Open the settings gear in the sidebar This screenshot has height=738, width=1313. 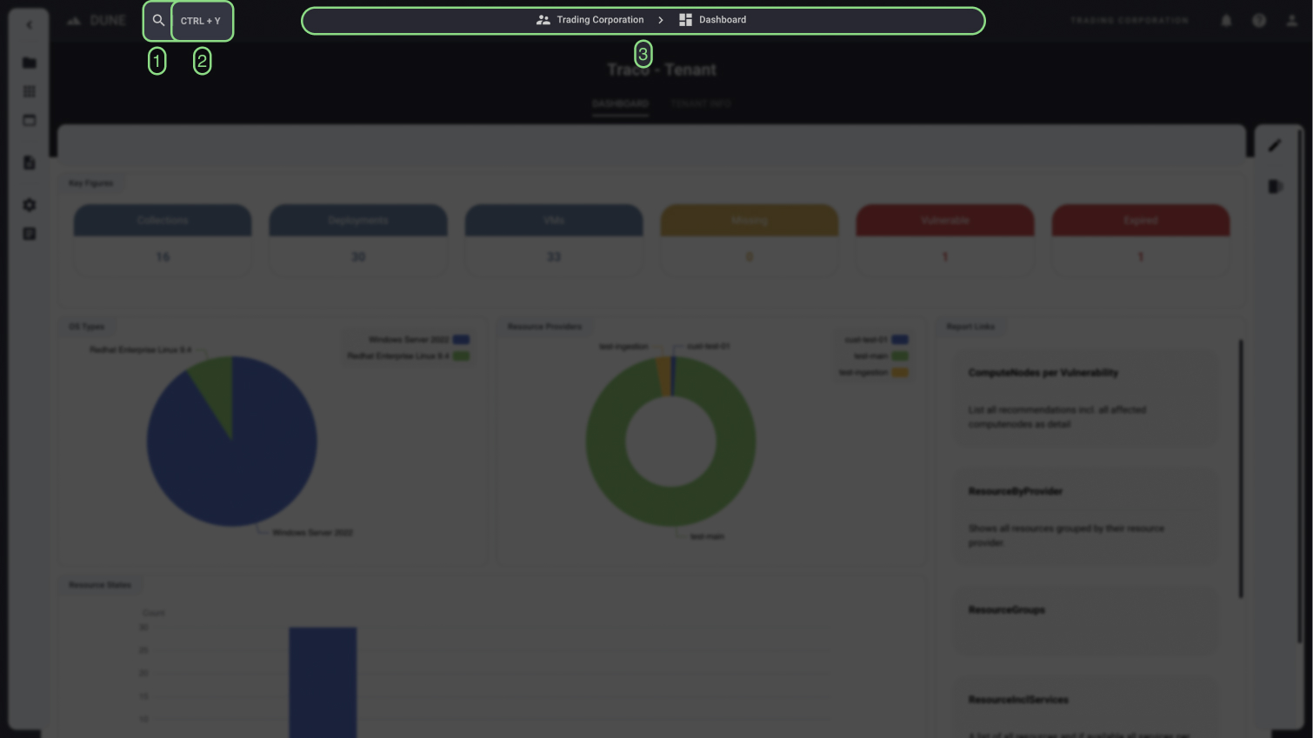tap(29, 205)
